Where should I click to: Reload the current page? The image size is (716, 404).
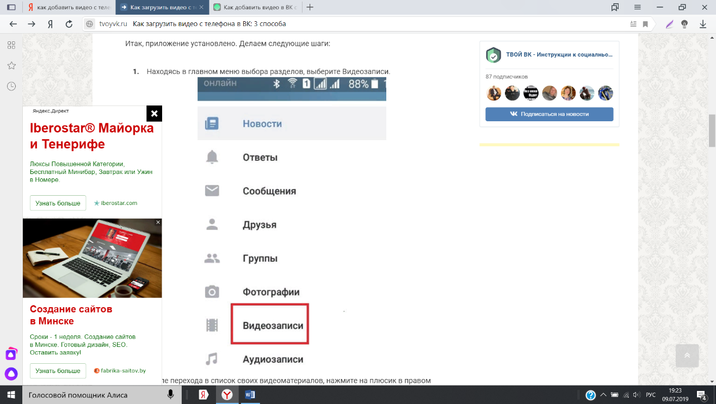tap(69, 24)
